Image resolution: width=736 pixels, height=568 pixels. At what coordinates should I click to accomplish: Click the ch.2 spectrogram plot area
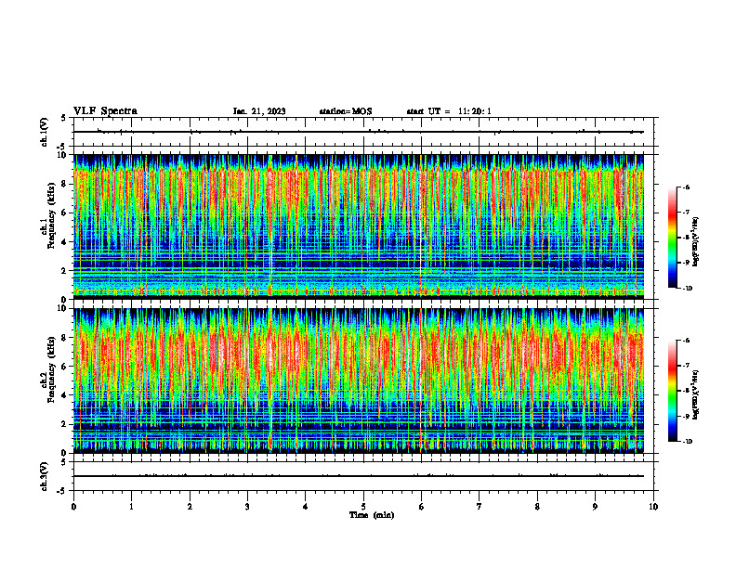359,381
